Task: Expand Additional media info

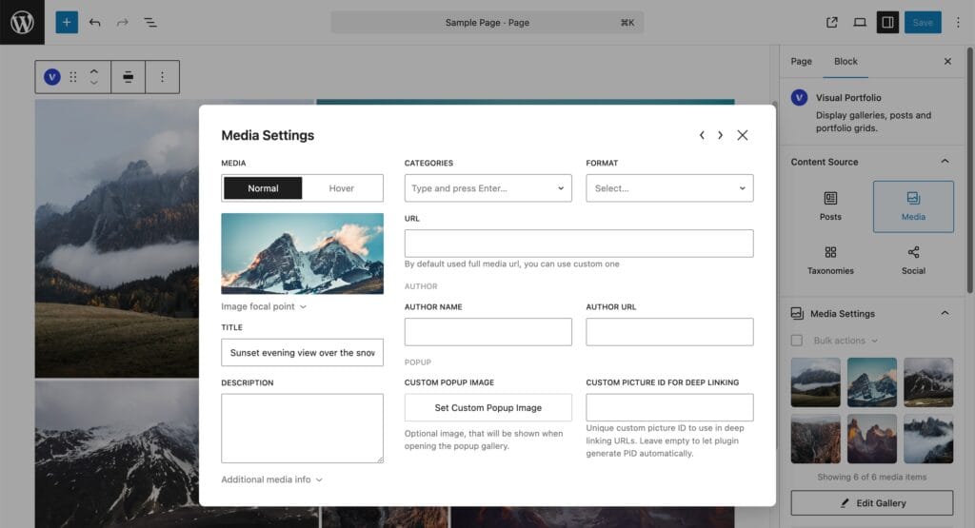Action: (271, 479)
